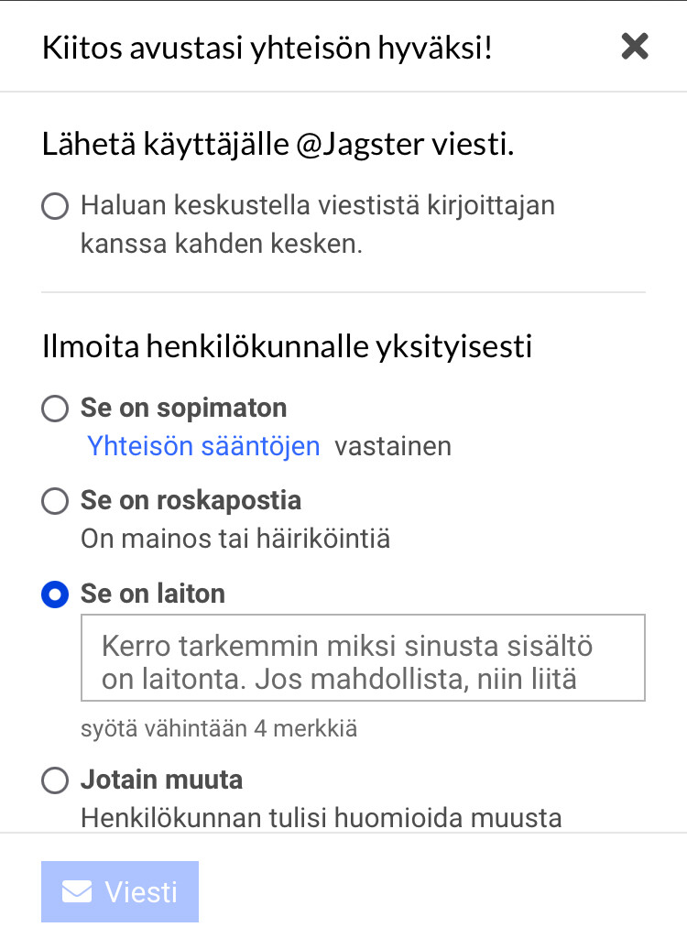Select the 'Se on roskapostia' radio circle
The image size is (687, 949).
click(55, 501)
